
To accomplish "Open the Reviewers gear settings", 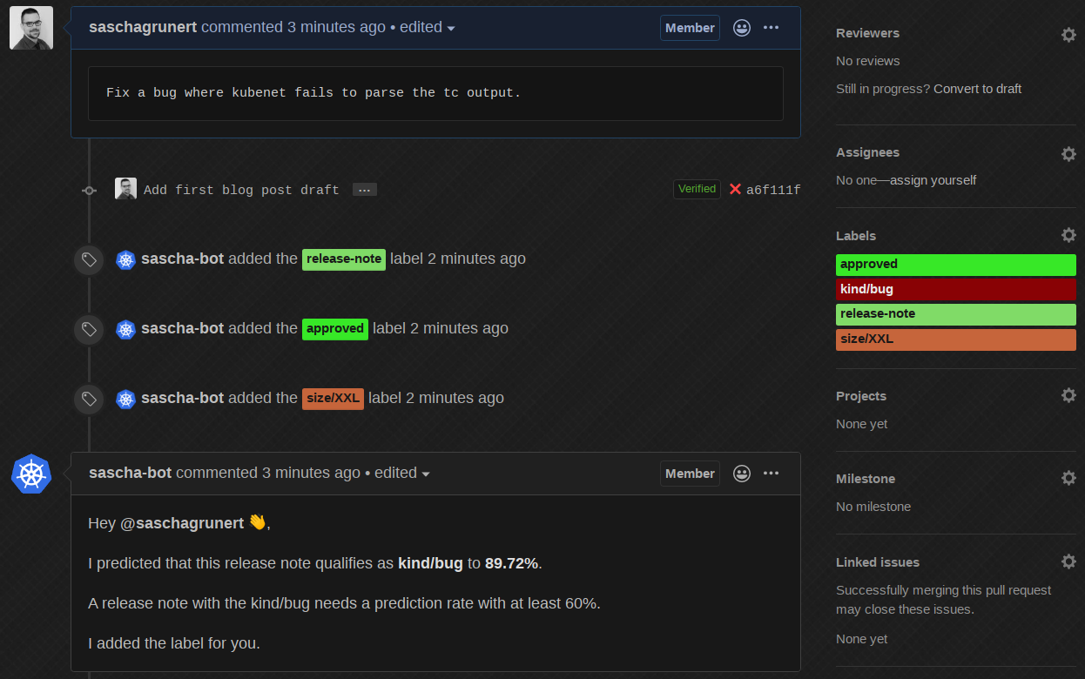I will [1068, 35].
